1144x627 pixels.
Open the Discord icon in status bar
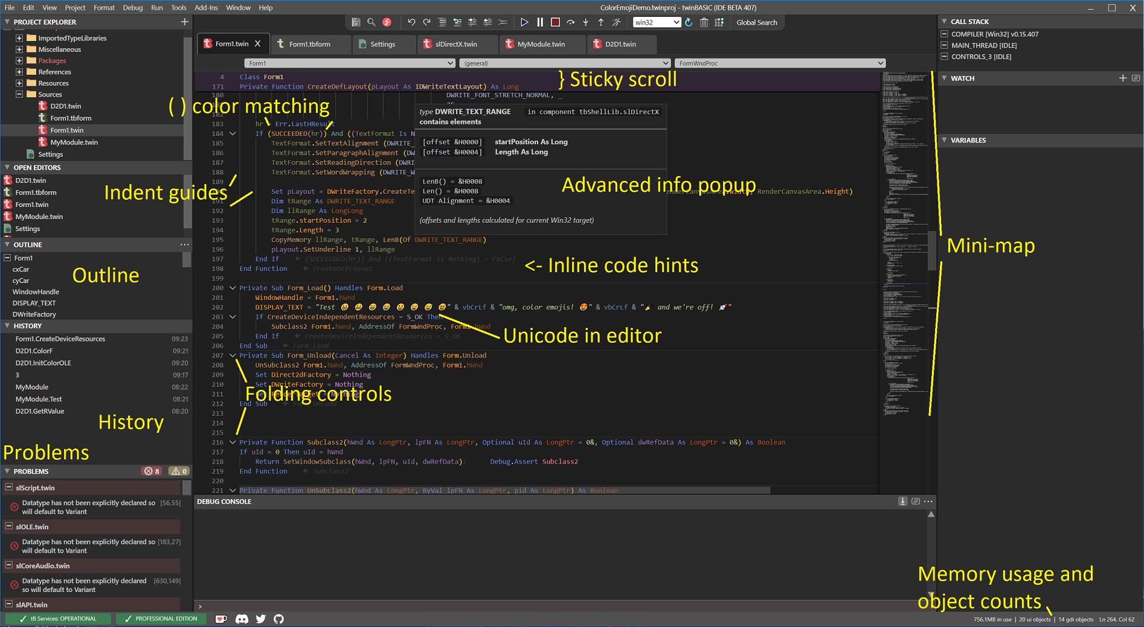(x=242, y=619)
